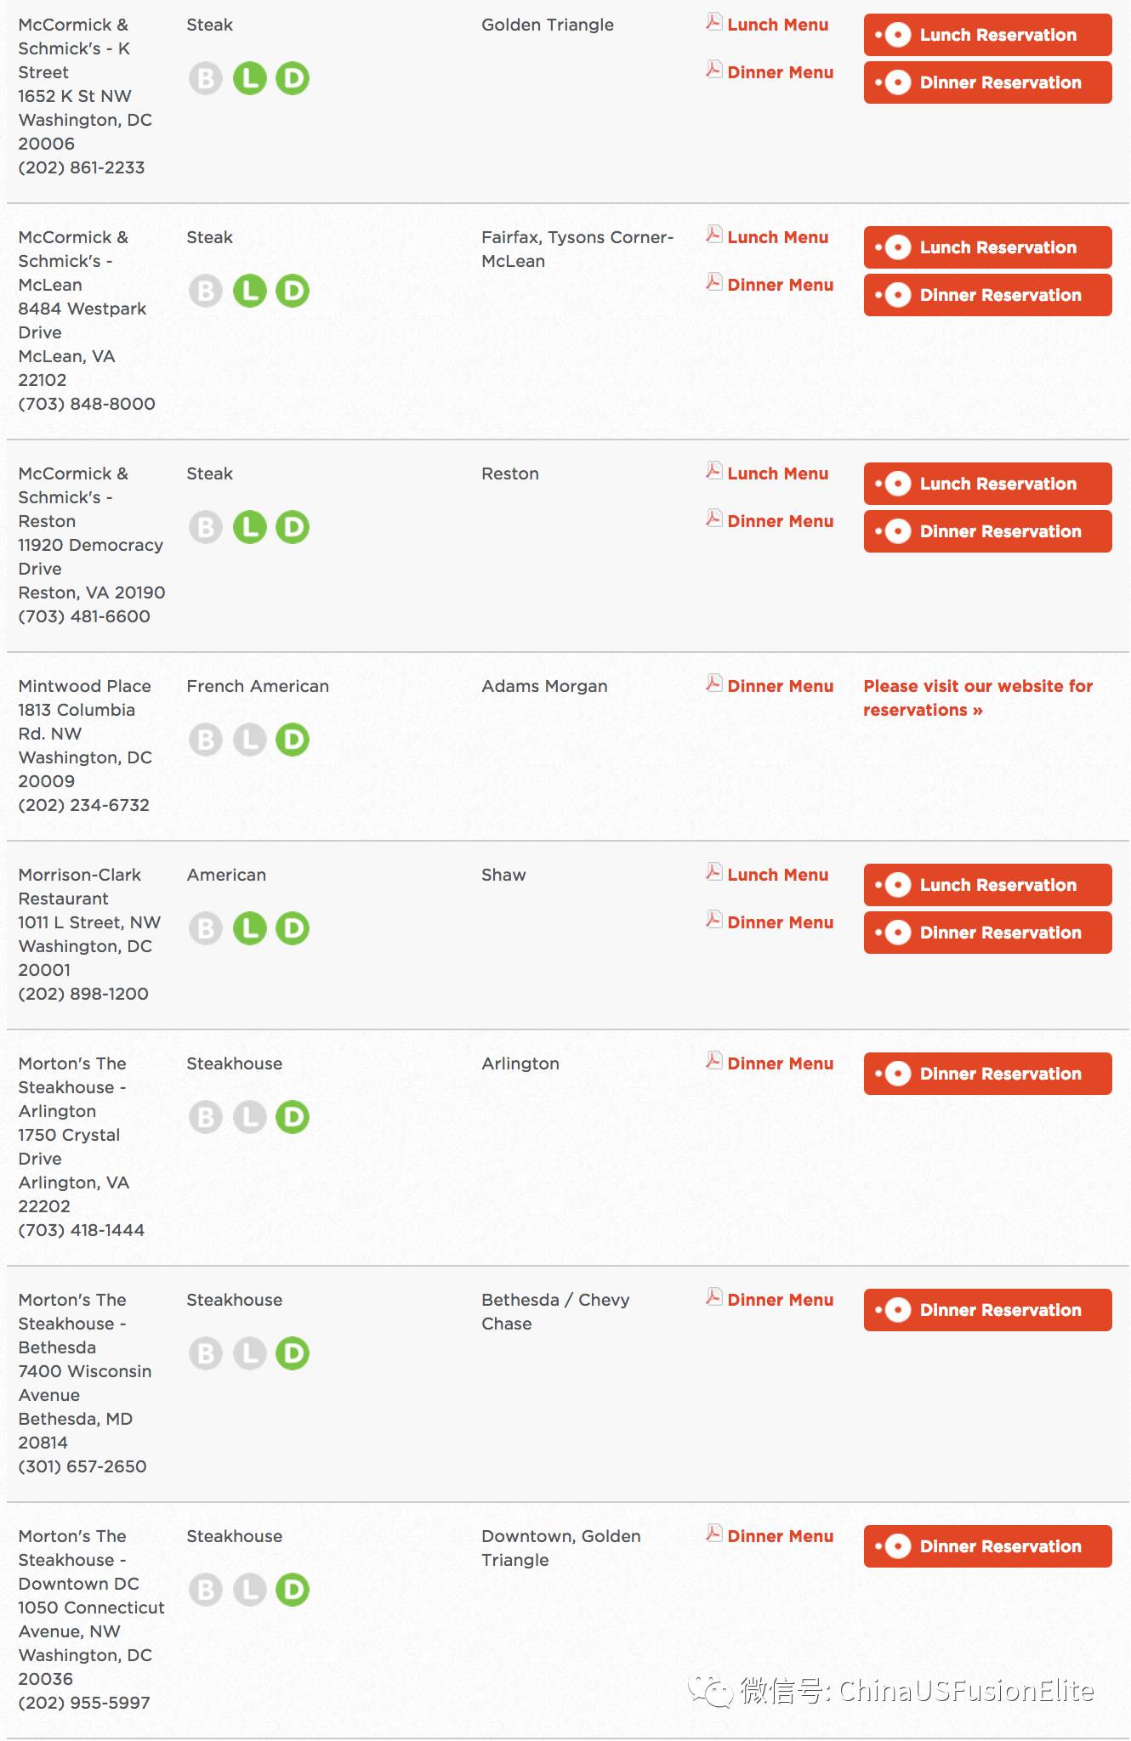Open Lunch Menu for McCormick K Street
Image resolution: width=1131 pixels, height=1741 pixels.
[777, 25]
